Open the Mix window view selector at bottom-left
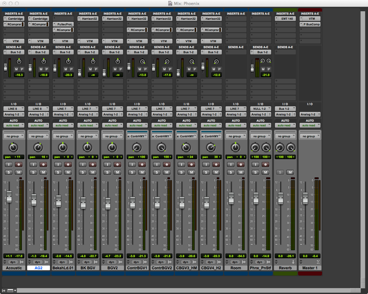The height and width of the screenshot is (294, 368). click(x=12, y=291)
